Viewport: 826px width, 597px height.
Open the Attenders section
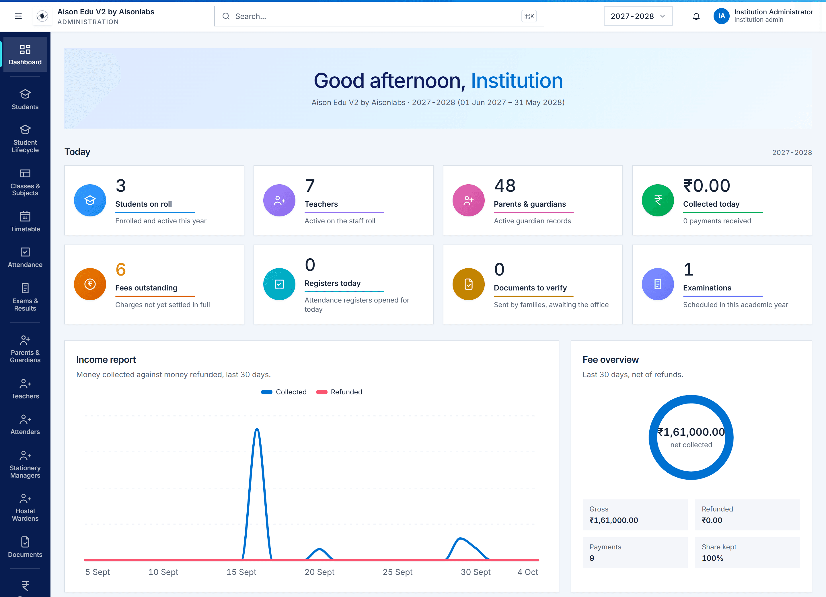click(25, 424)
